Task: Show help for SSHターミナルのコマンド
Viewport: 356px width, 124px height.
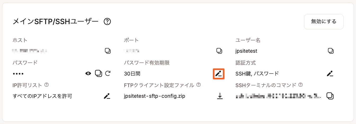Action: (300, 85)
